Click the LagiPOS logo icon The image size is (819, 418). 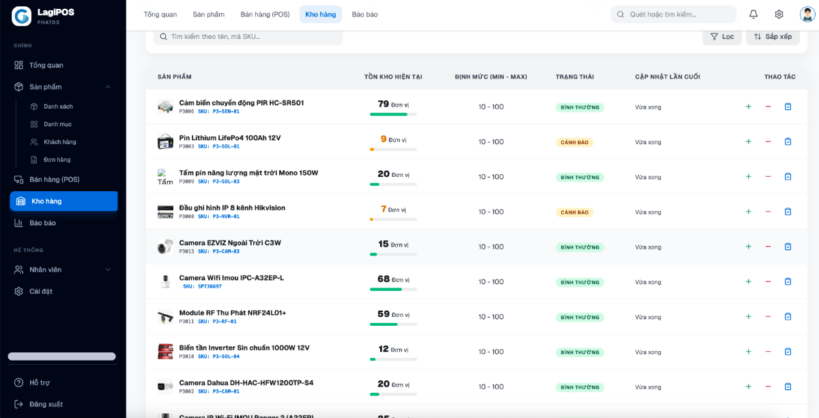tap(22, 16)
